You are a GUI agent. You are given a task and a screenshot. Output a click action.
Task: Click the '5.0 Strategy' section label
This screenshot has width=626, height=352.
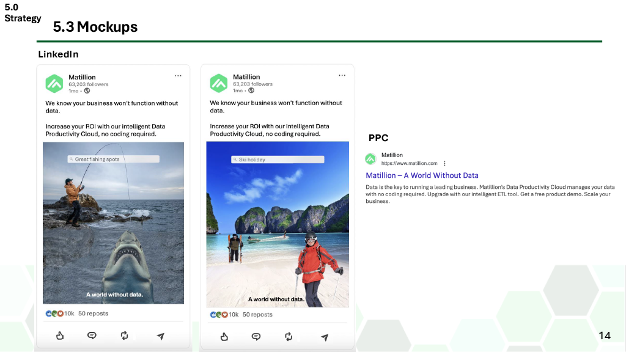coord(23,13)
